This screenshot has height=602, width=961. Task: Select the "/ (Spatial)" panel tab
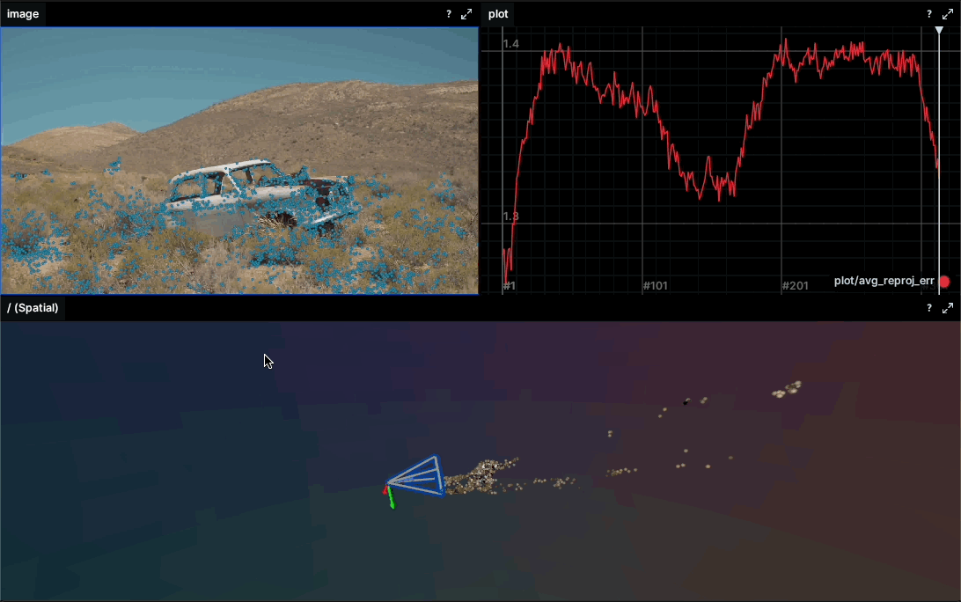coord(33,308)
